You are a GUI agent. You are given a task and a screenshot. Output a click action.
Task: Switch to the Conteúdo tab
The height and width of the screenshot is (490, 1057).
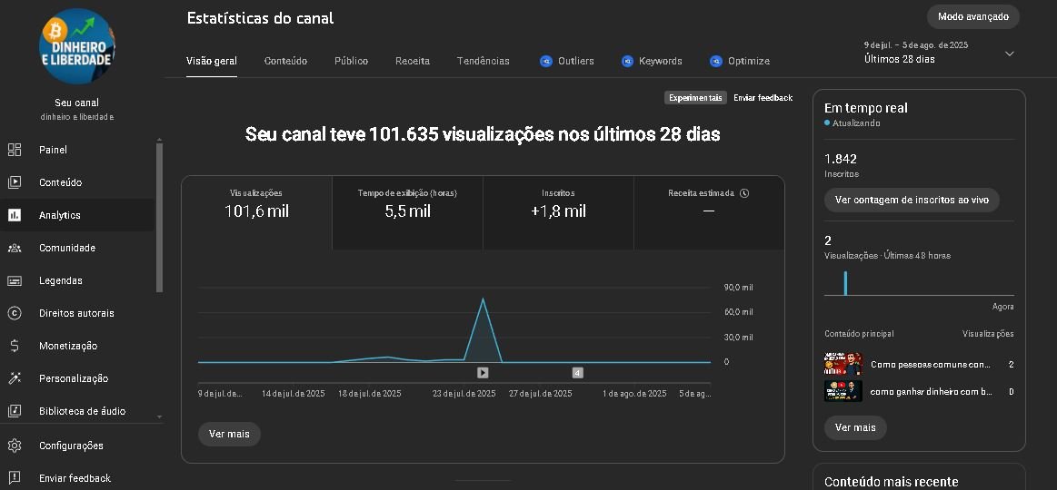coord(285,62)
